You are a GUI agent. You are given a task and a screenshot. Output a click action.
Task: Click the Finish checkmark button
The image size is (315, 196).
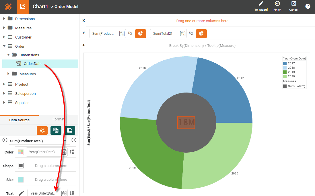(277, 4)
